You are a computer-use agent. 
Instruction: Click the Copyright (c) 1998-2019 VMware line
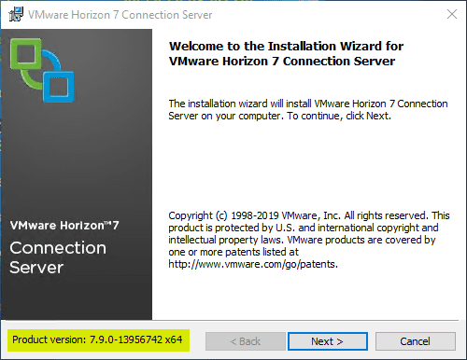309,215
